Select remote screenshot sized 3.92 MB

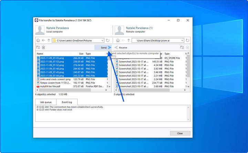click(134, 69)
